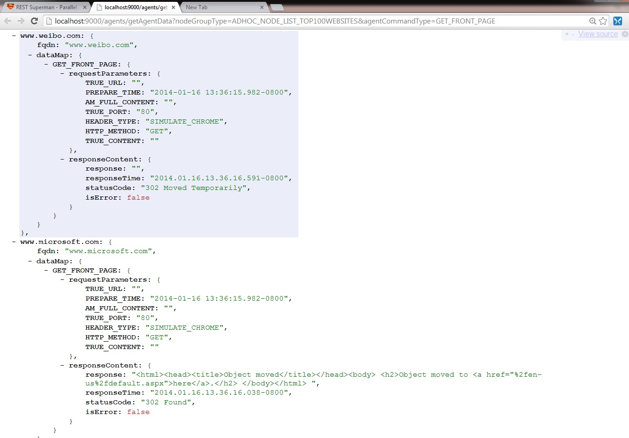Click weibo responseTime "2014.01.16.13.36.16.591-0800"

tap(219, 178)
